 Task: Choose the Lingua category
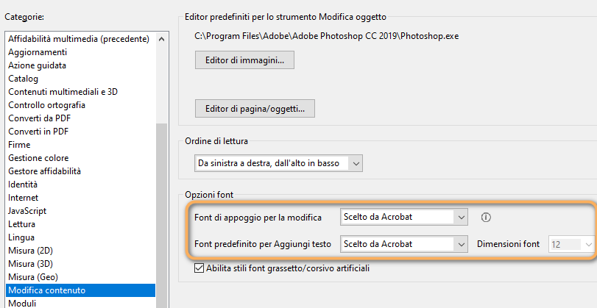coord(21,237)
